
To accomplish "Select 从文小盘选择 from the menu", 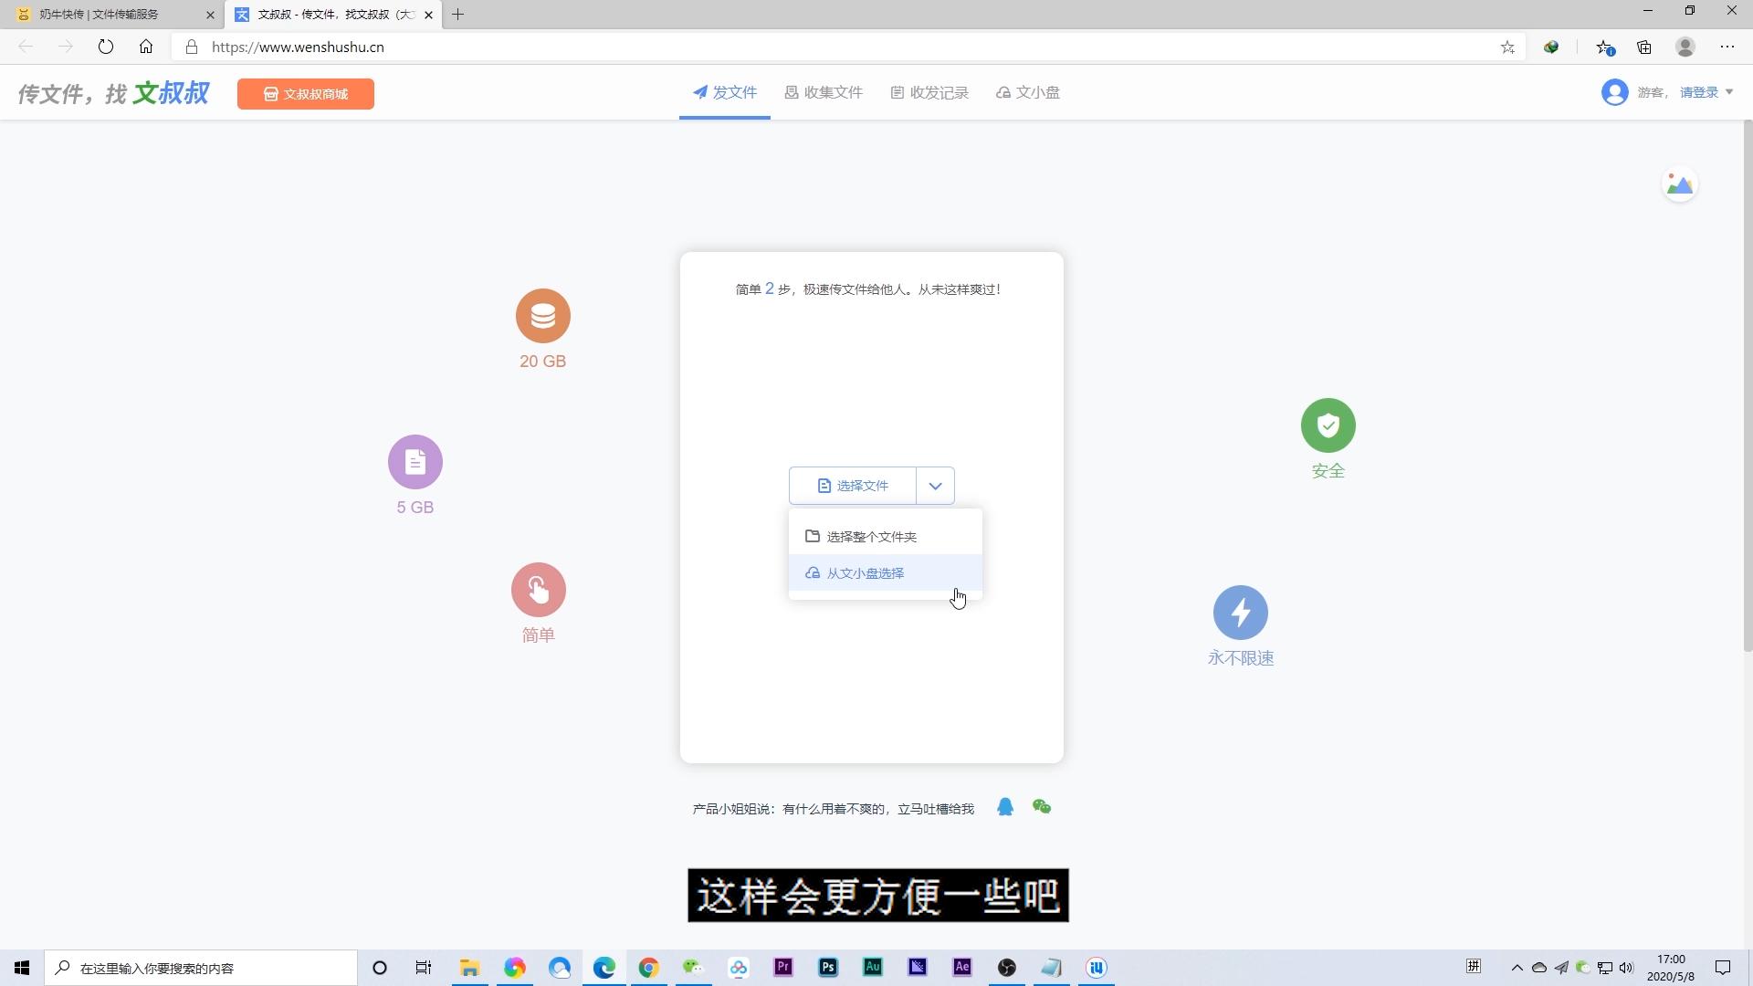I will click(865, 572).
